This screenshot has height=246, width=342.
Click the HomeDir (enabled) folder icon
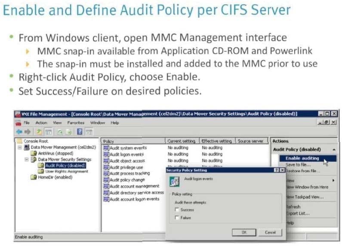pyautogui.click(x=34, y=177)
